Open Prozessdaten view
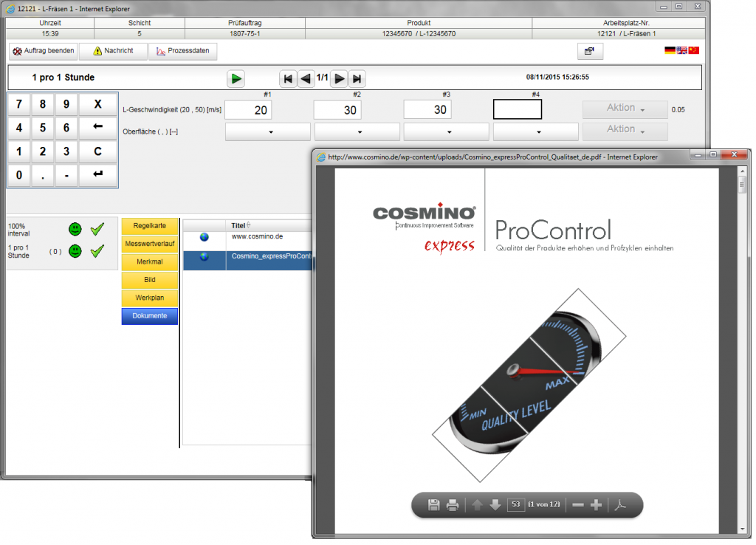Image resolution: width=756 pixels, height=545 pixels. click(x=183, y=51)
